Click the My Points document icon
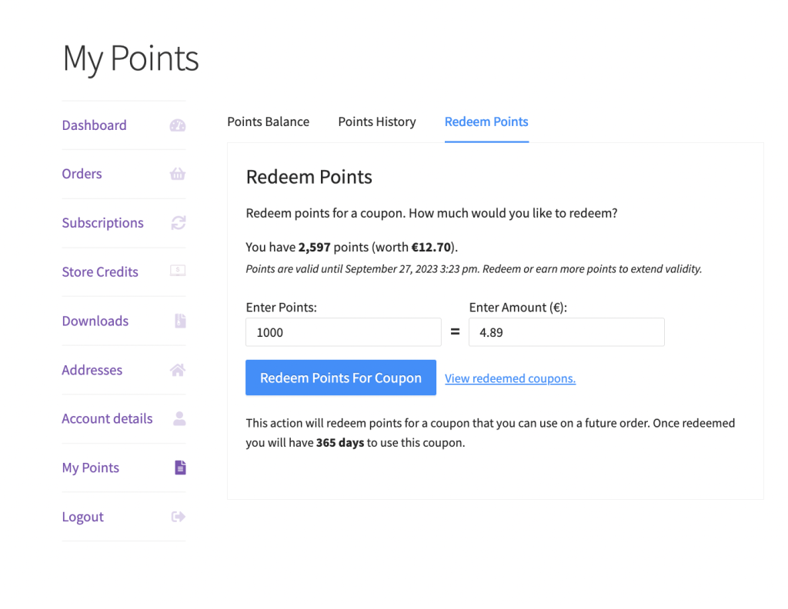 (179, 468)
